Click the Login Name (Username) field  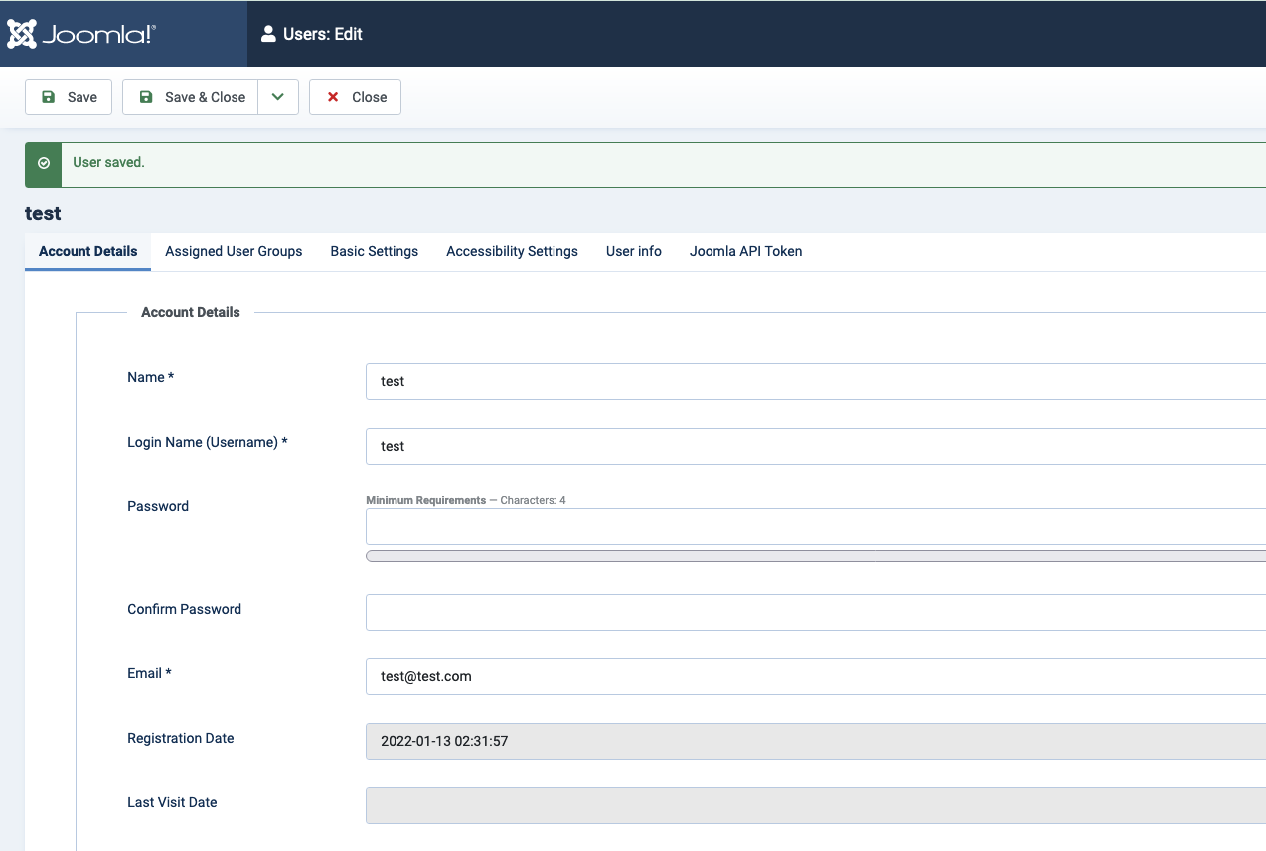[815, 446]
